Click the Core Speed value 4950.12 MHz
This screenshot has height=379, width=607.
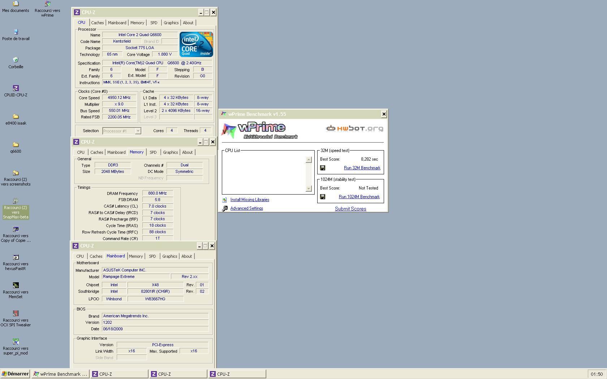click(119, 98)
